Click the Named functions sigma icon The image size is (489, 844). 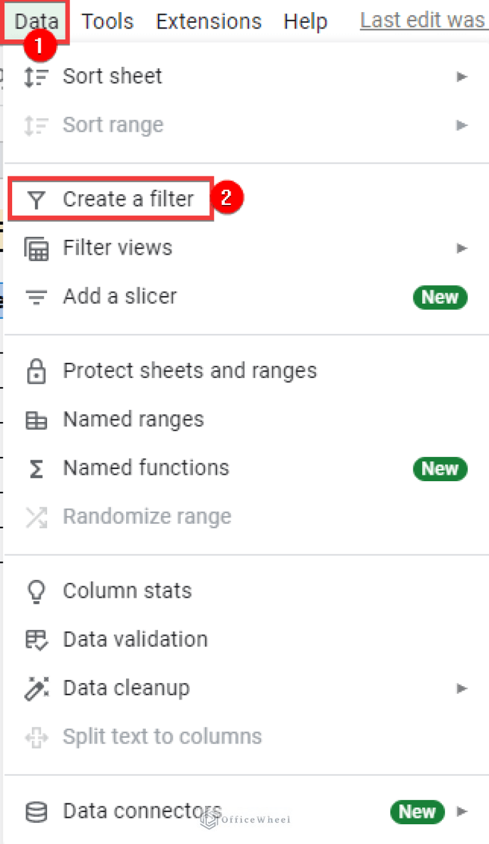pos(37,467)
